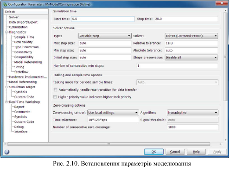The width and height of the screenshot is (230, 172).
Task: Select Debug under Real-Time Workshop
Action: [19, 127]
